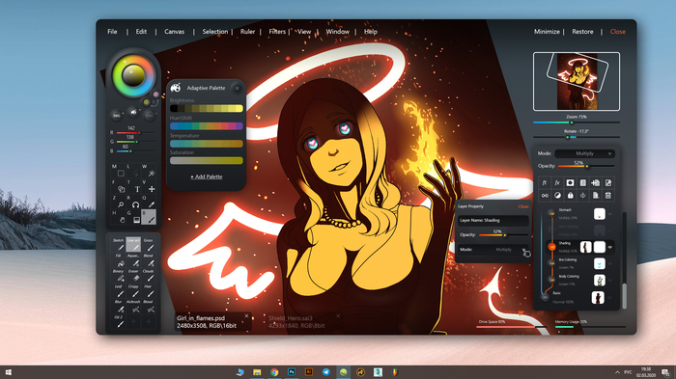Close the Adaptive Palette panel
The width and height of the screenshot is (676, 379).
tap(238, 89)
